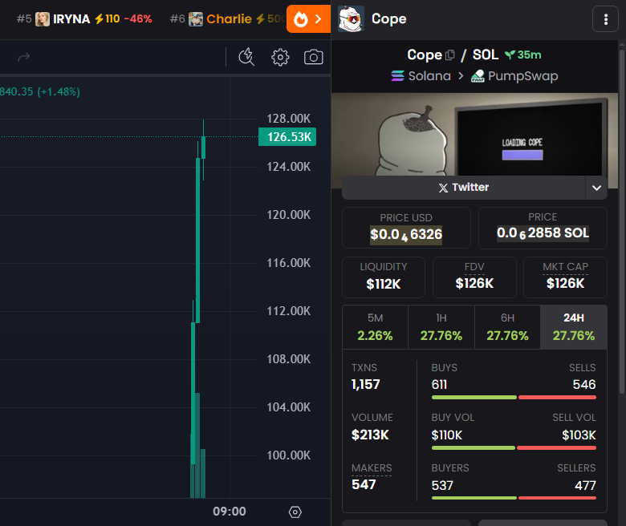Click the TXNS 1,157 value

click(x=365, y=384)
